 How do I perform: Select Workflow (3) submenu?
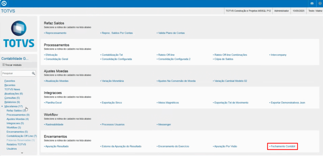tap(14, 128)
